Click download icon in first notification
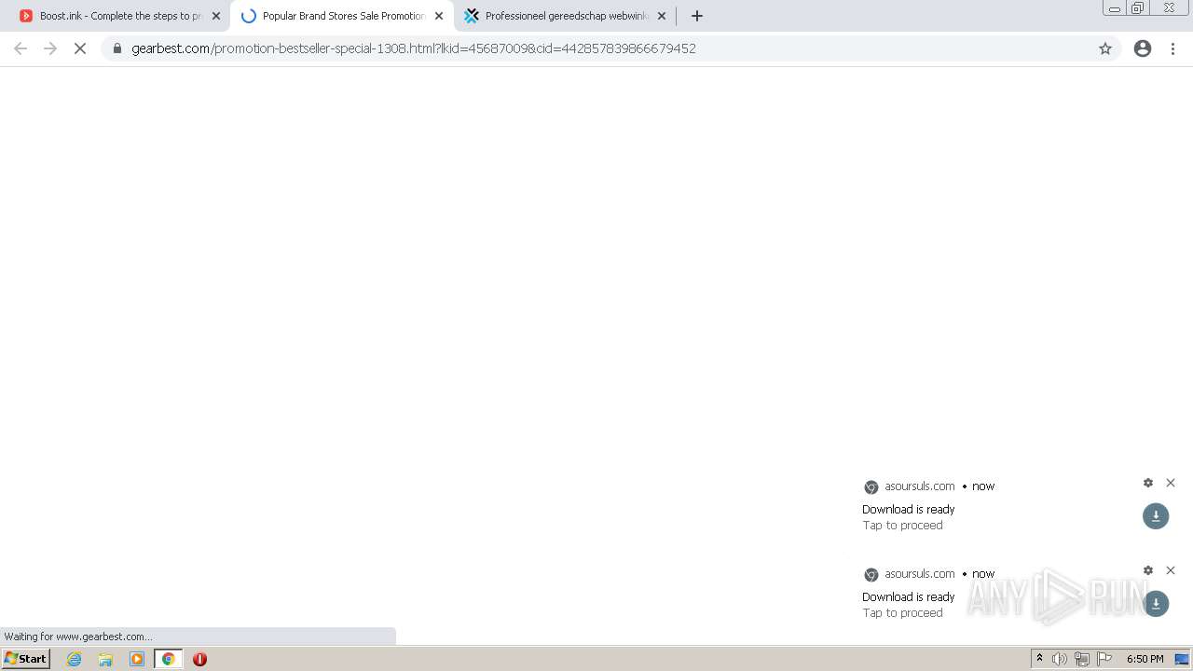The height and width of the screenshot is (671, 1193). coord(1156,516)
